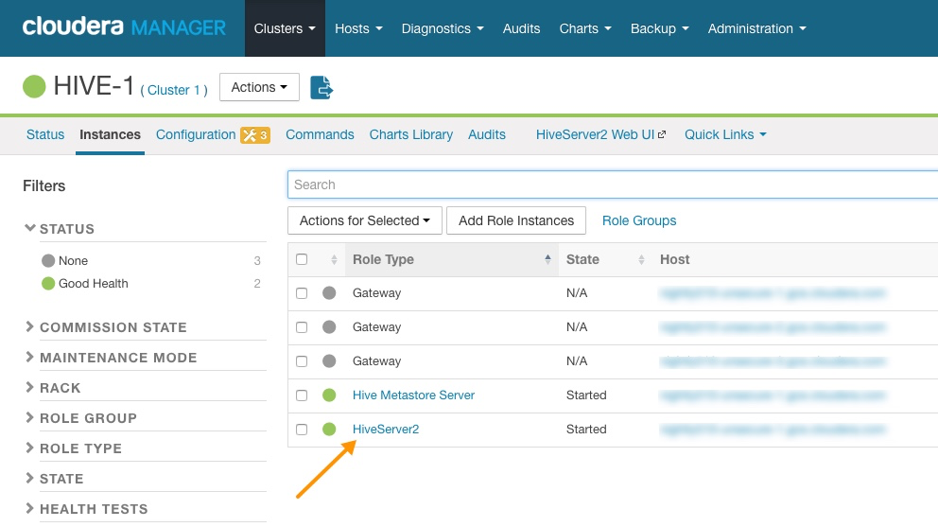
Task: Tick the checkbox for Hive Metastore Server
Action: pos(302,395)
